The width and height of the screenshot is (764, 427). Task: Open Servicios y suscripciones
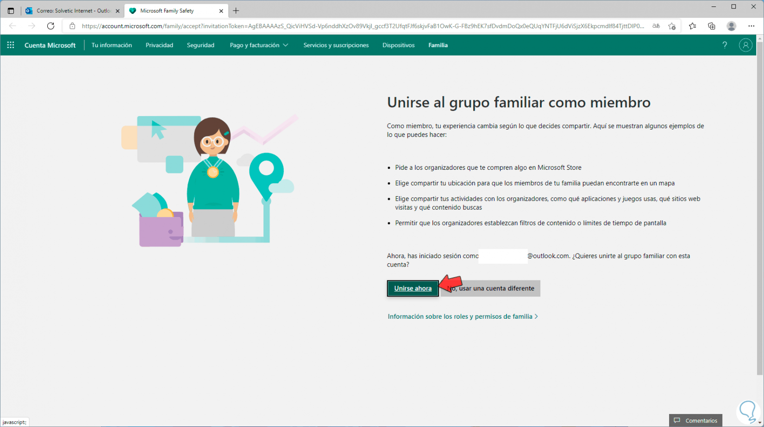point(336,45)
